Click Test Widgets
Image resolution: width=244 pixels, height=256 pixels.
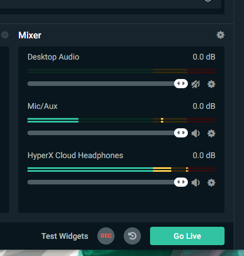[65, 236]
